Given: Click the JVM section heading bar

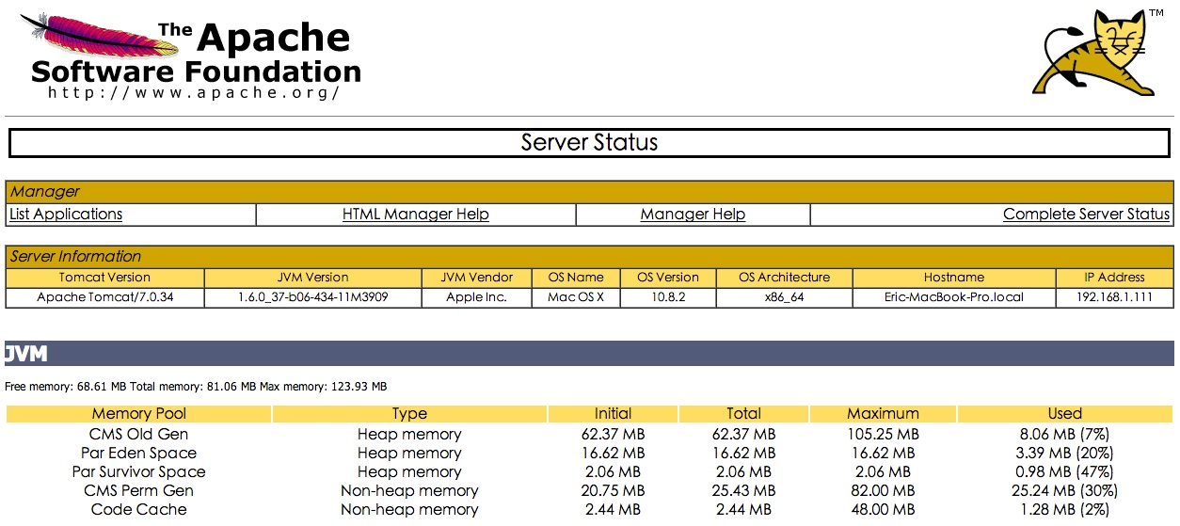Looking at the screenshot, I should click(590, 354).
